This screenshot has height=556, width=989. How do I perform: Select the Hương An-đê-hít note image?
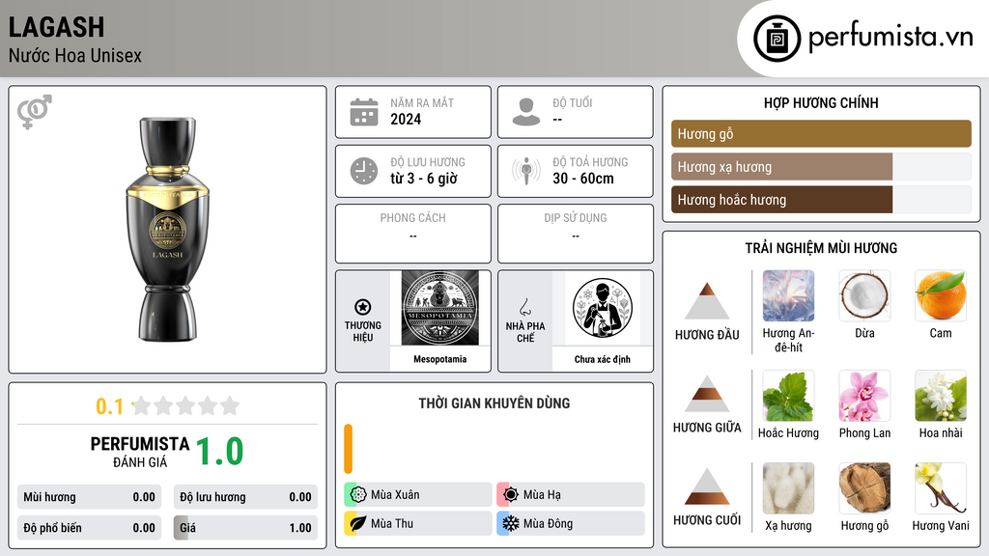pos(788,295)
